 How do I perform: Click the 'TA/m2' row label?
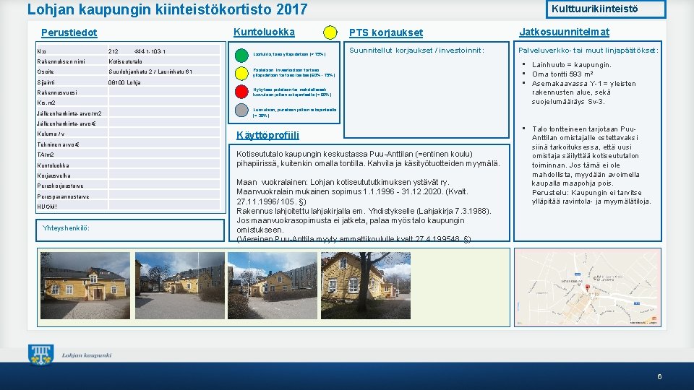tap(46, 155)
